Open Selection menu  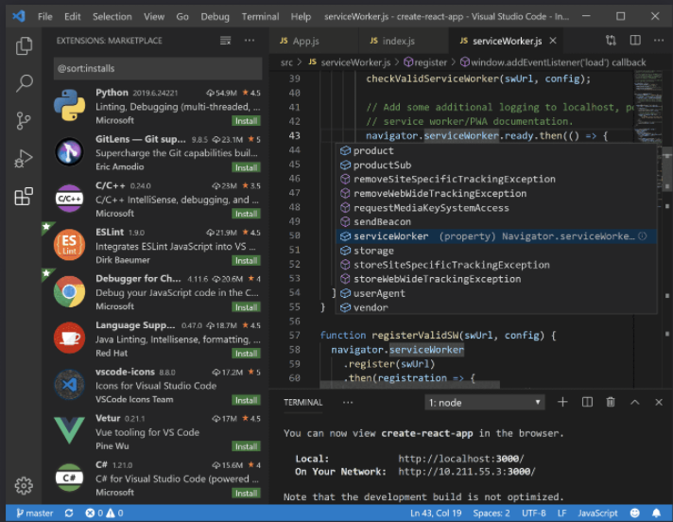[x=112, y=17]
